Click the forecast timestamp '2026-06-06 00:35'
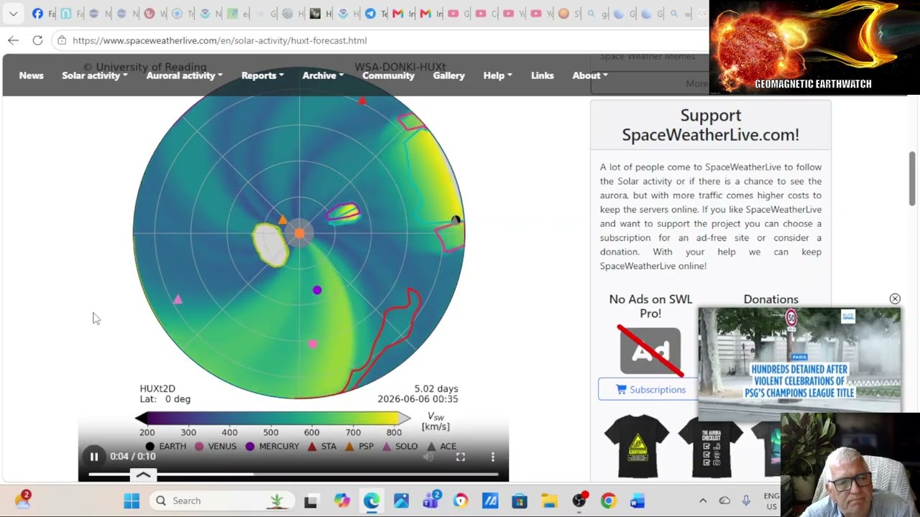920x517 pixels. [x=418, y=399]
